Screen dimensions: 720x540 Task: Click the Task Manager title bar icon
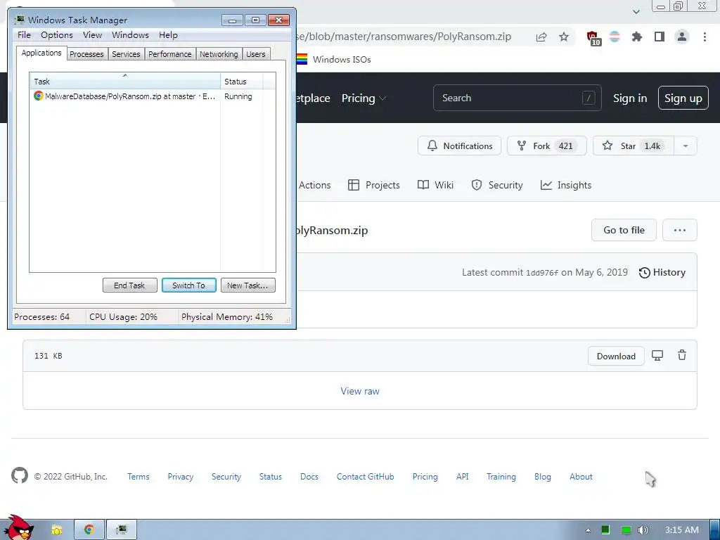click(x=19, y=20)
